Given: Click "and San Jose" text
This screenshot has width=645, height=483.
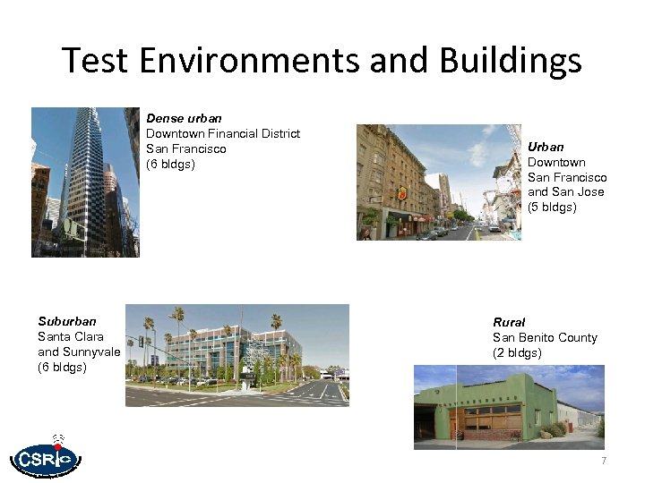Looking at the screenshot, I should coord(566,191).
